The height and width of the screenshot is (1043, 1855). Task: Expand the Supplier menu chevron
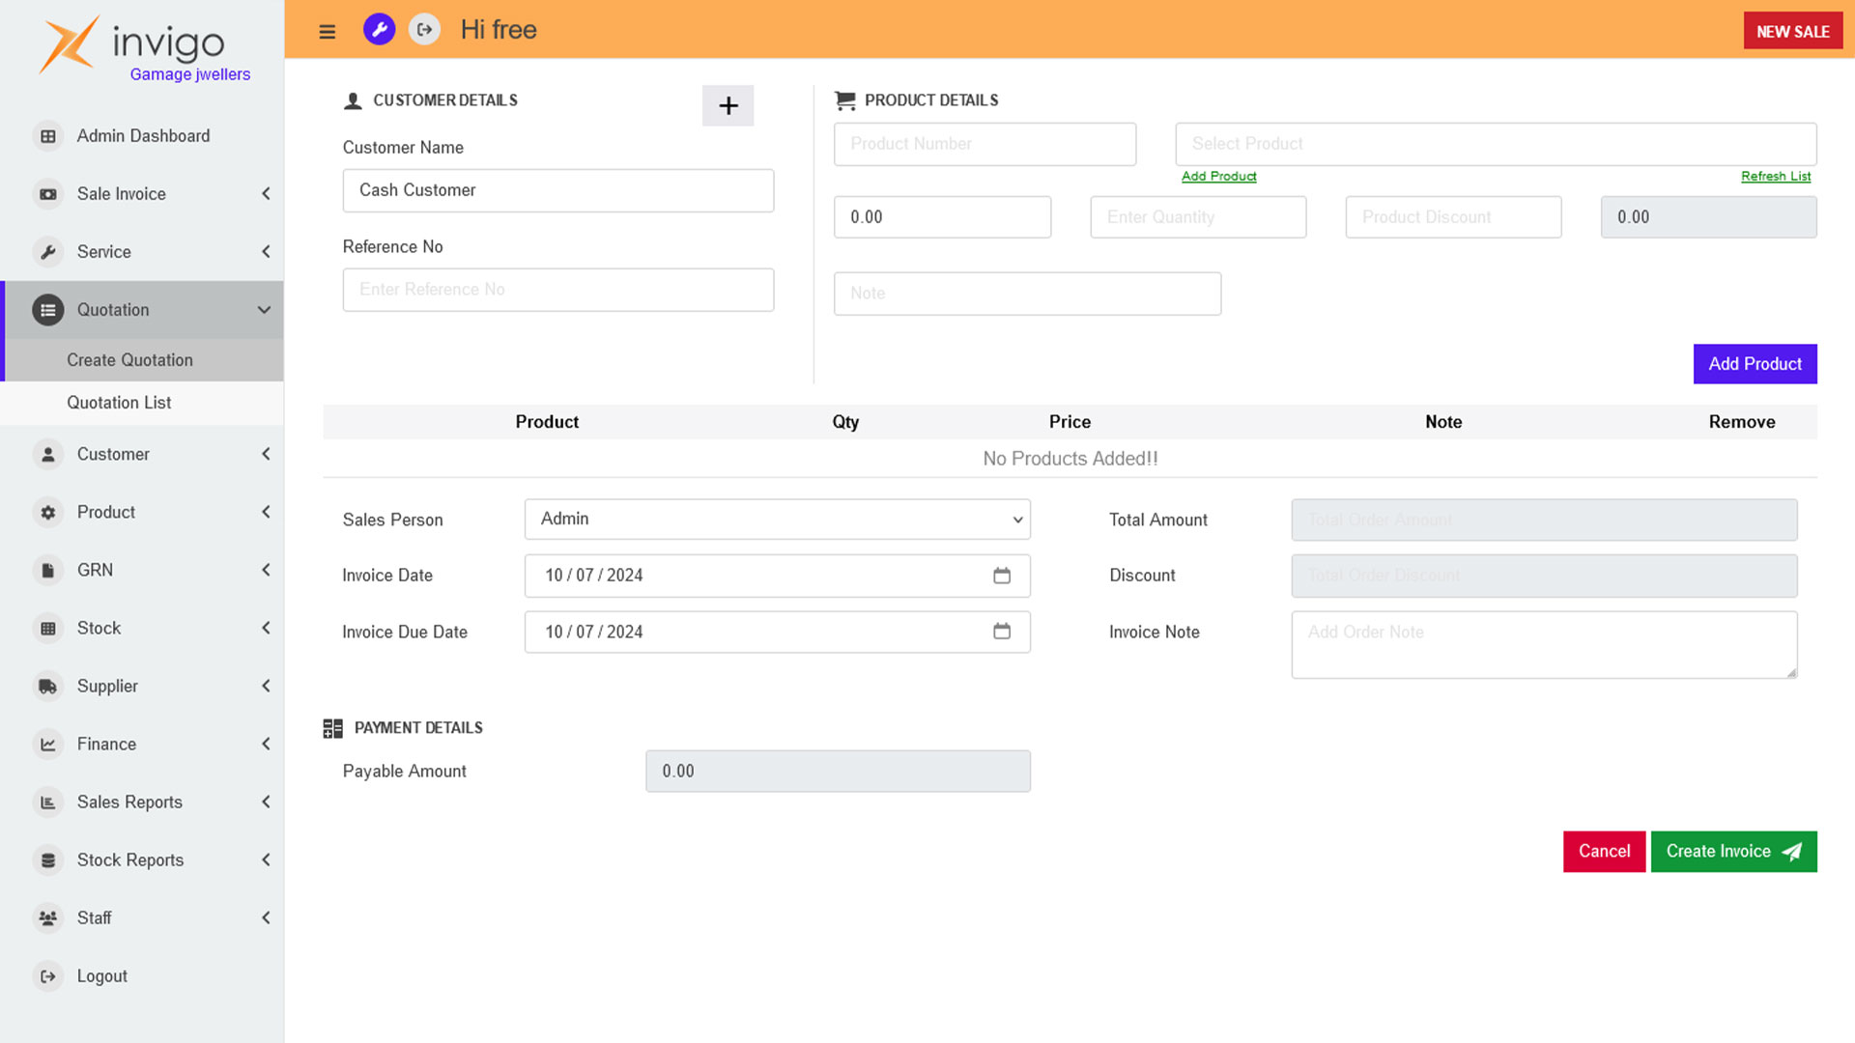(266, 687)
